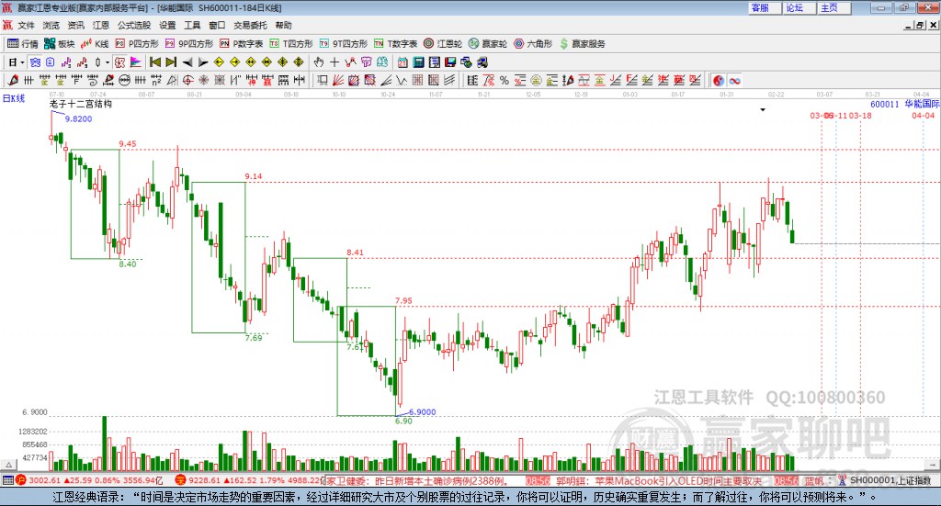Click the yin-yang taiji icon

pyautogui.click(x=718, y=80)
